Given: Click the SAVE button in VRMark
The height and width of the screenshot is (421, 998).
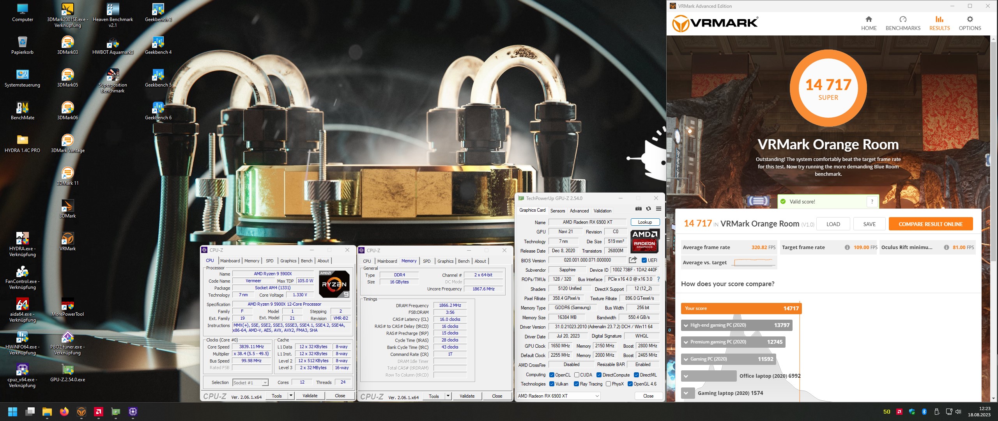Looking at the screenshot, I should click(x=869, y=224).
